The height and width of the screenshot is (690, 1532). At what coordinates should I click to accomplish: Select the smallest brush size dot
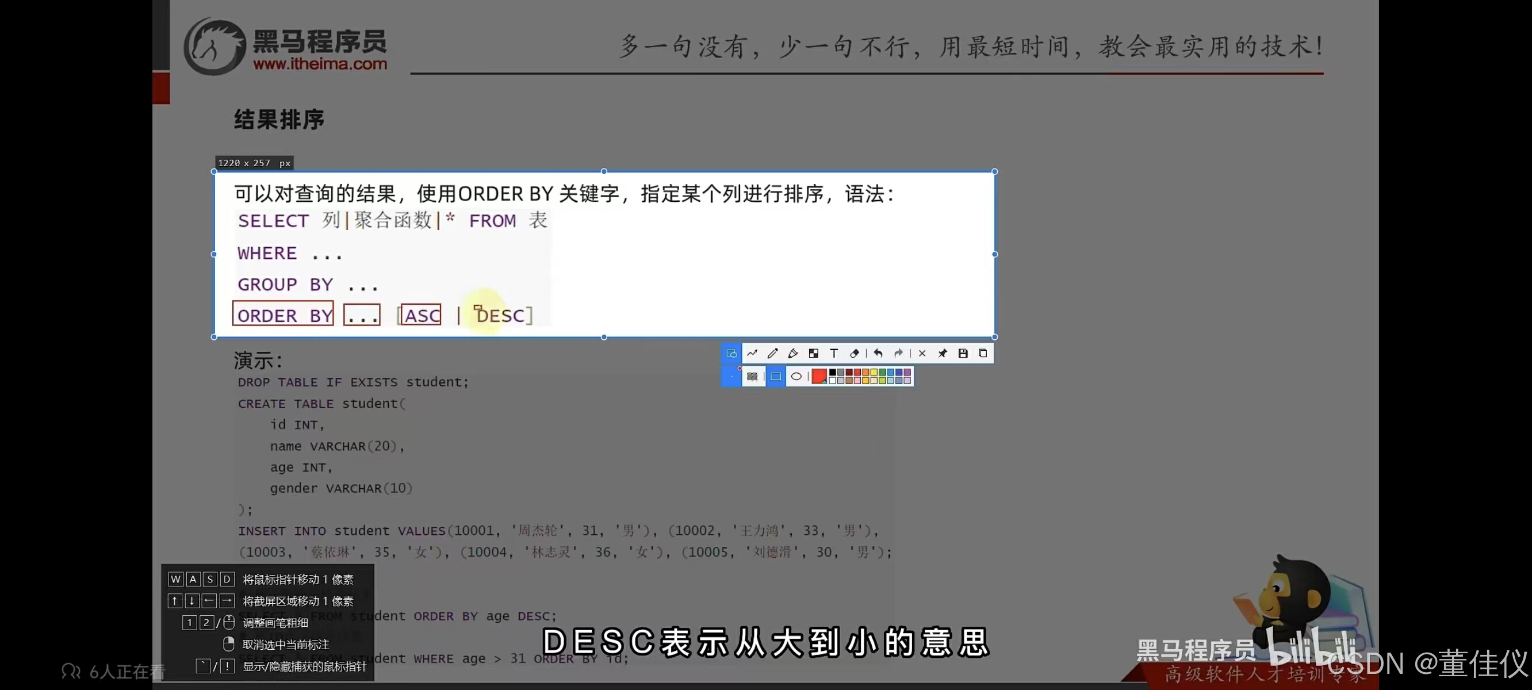[731, 377]
